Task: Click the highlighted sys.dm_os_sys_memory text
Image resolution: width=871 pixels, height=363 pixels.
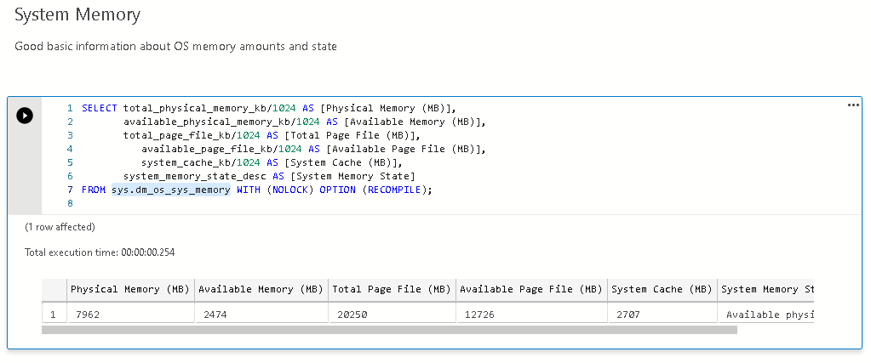Action: point(170,190)
